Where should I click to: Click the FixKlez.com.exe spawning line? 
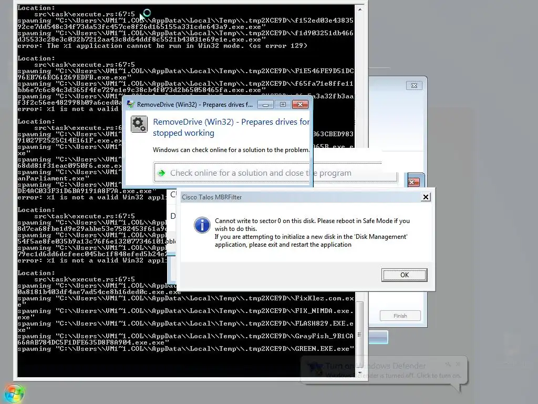coord(185,301)
